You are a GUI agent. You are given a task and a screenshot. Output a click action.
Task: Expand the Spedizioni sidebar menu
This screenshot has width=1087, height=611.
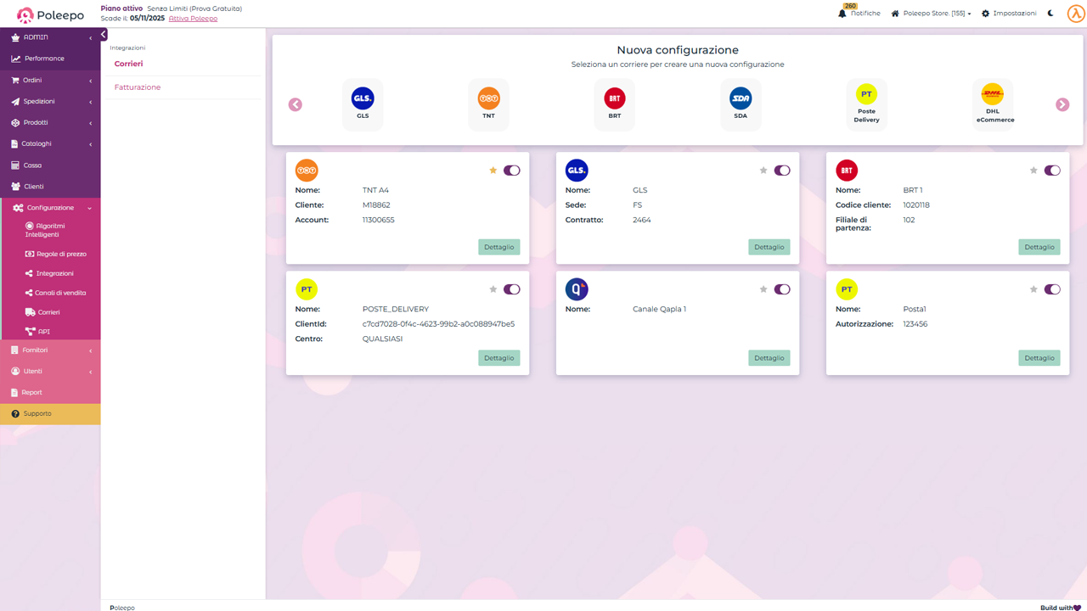[x=50, y=101]
